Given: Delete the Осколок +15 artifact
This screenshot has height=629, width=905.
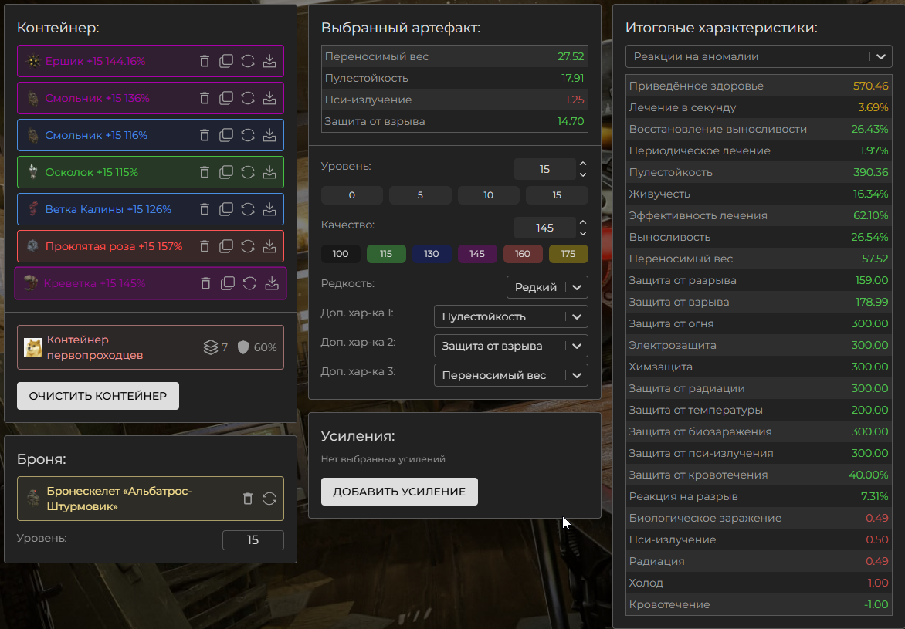Looking at the screenshot, I should [x=205, y=172].
